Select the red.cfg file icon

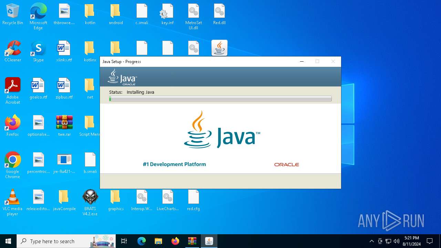pyautogui.click(x=193, y=200)
